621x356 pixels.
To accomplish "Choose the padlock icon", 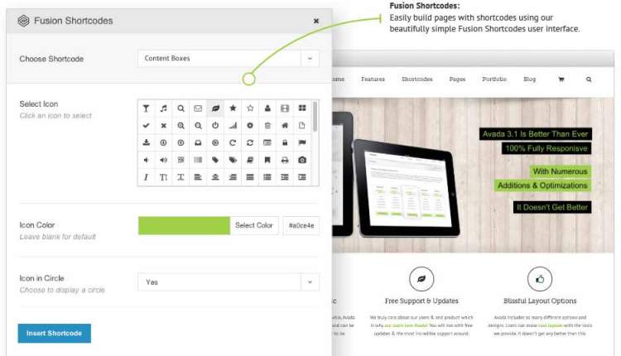I will point(285,142).
